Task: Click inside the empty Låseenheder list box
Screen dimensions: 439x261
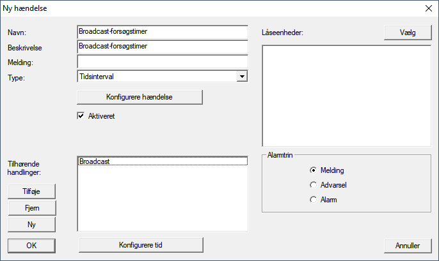Action: [x=346, y=96]
